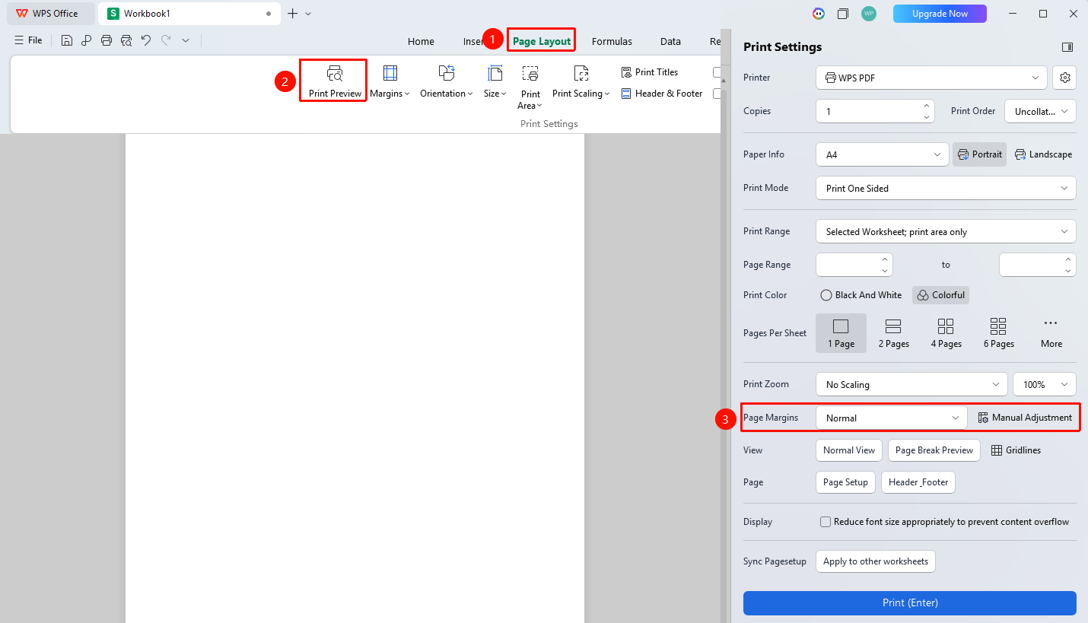Click the Orientation icon in ribbon
Viewport: 1088px width, 623px height.
(447, 73)
